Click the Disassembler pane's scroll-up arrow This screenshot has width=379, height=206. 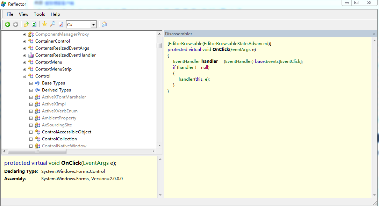tap(374, 41)
